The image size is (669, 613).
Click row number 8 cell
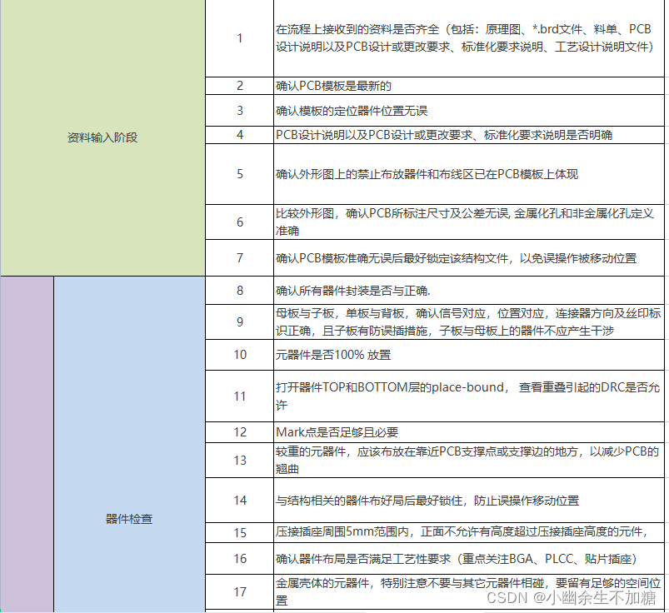[239, 291]
